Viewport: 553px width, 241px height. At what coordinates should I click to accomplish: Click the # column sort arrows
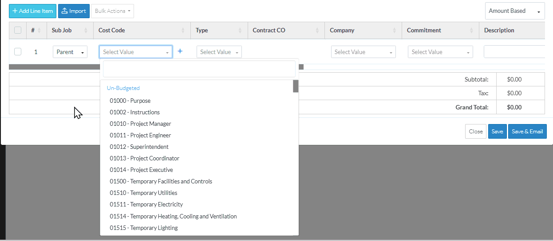39,31
